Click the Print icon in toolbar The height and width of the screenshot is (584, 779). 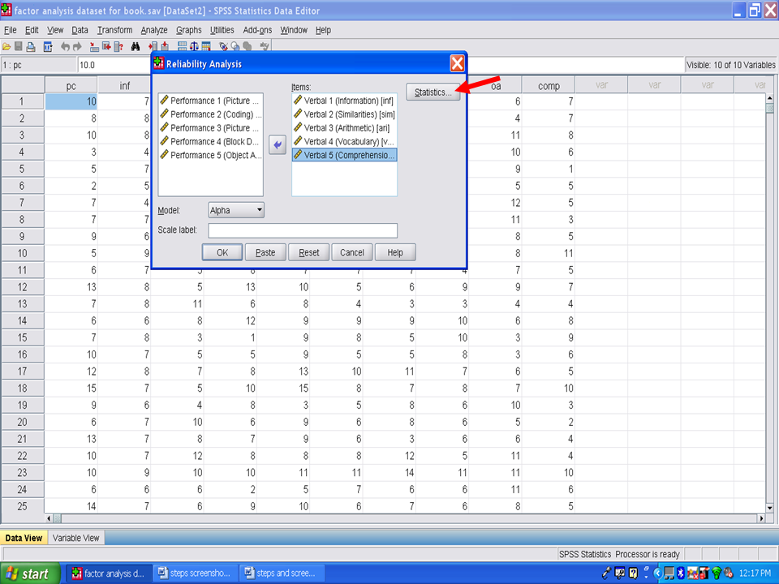point(31,46)
